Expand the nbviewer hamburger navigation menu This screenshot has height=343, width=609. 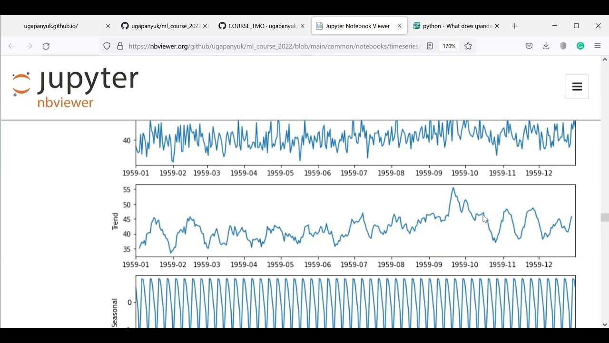coord(577,87)
